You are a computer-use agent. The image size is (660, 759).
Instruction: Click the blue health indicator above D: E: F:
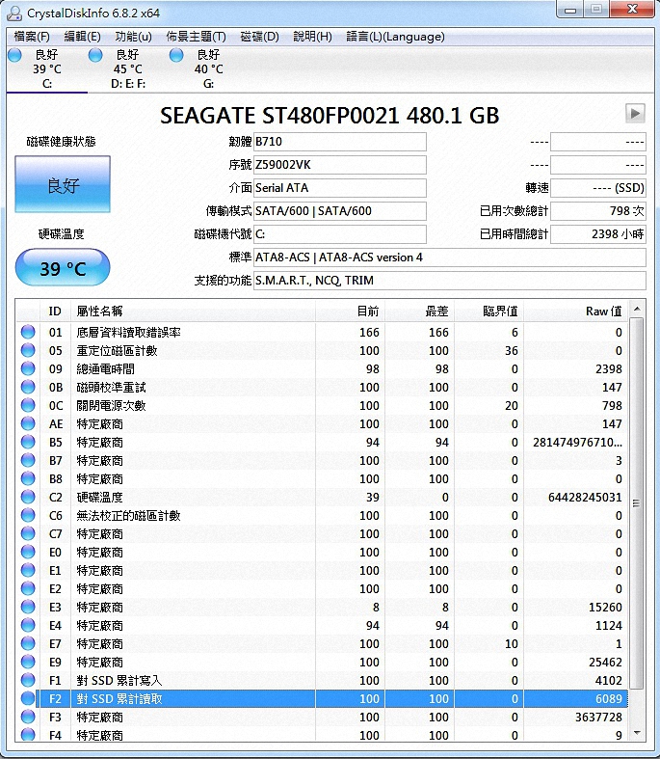pyautogui.click(x=95, y=55)
